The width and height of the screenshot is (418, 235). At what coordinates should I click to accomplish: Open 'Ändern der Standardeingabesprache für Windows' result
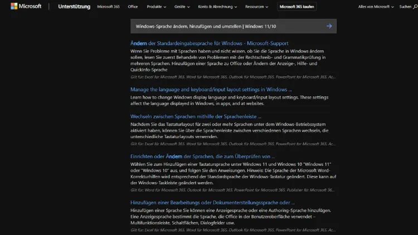click(x=209, y=43)
